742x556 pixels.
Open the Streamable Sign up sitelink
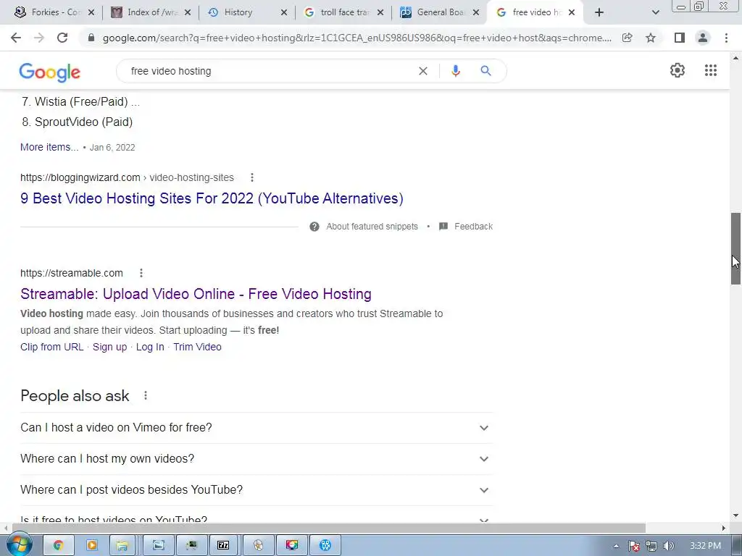pyautogui.click(x=110, y=347)
